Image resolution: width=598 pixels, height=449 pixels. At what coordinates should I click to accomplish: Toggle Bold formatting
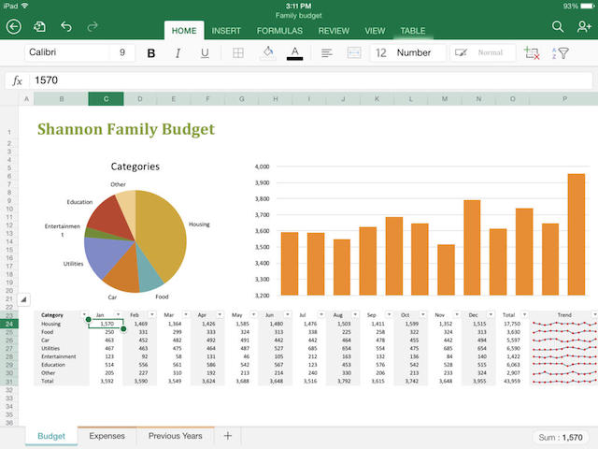[151, 53]
